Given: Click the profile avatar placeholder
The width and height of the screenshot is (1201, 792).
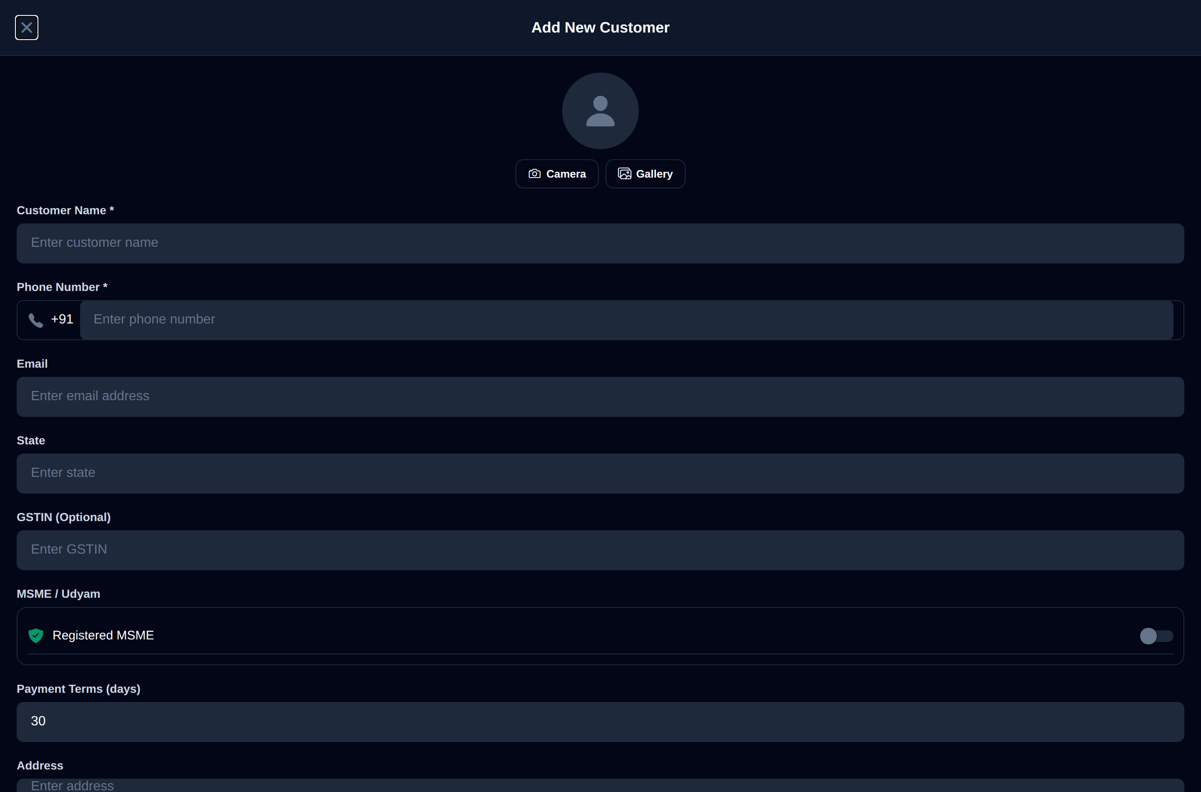Looking at the screenshot, I should point(600,110).
